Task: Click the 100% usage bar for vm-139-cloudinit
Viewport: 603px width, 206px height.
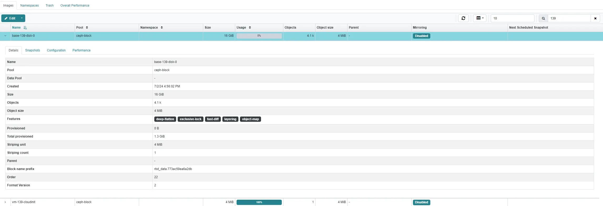Action: (259, 202)
